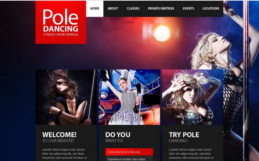259x161 pixels.
Task: Click the Do You heading
Action: click(x=118, y=135)
